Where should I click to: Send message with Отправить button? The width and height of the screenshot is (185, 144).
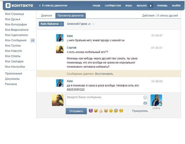click(x=76, y=111)
